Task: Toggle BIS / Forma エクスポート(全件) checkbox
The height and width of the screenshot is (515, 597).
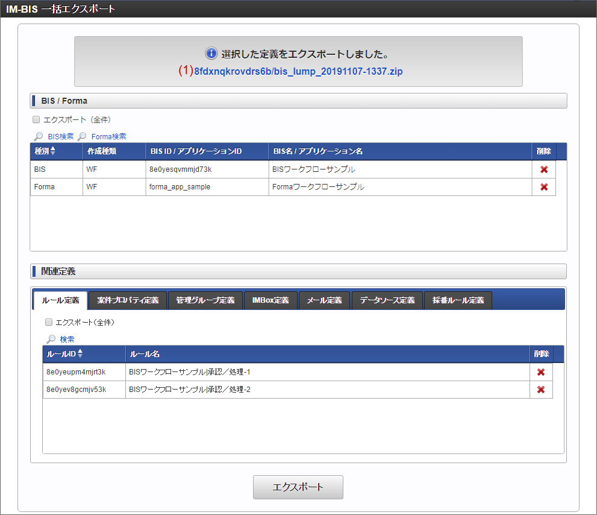Action: 36,120
